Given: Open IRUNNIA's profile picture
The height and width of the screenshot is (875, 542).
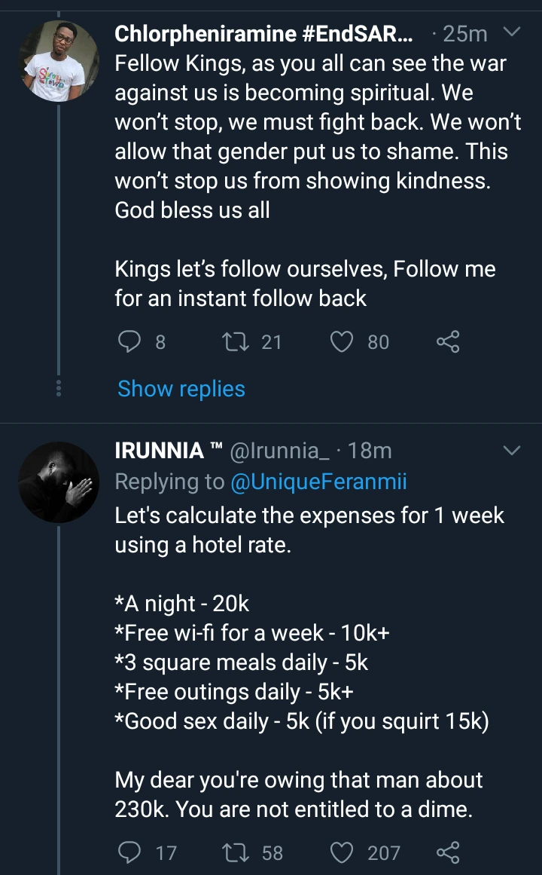Looking at the screenshot, I should pyautogui.click(x=59, y=482).
